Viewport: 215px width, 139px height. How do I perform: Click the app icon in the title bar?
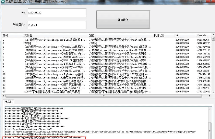tap(2, 2)
